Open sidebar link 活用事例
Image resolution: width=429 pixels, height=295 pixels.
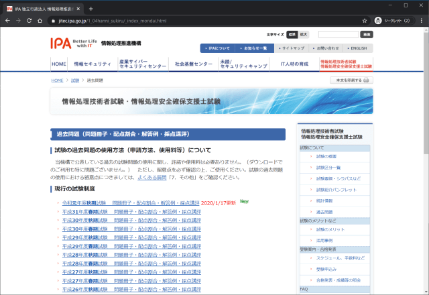click(324, 241)
